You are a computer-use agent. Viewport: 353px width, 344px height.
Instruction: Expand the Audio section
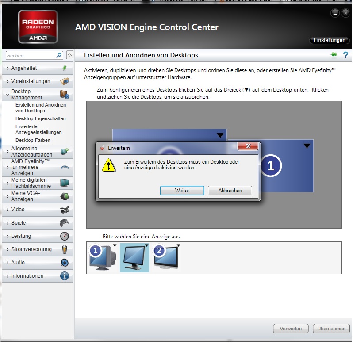coord(8,263)
